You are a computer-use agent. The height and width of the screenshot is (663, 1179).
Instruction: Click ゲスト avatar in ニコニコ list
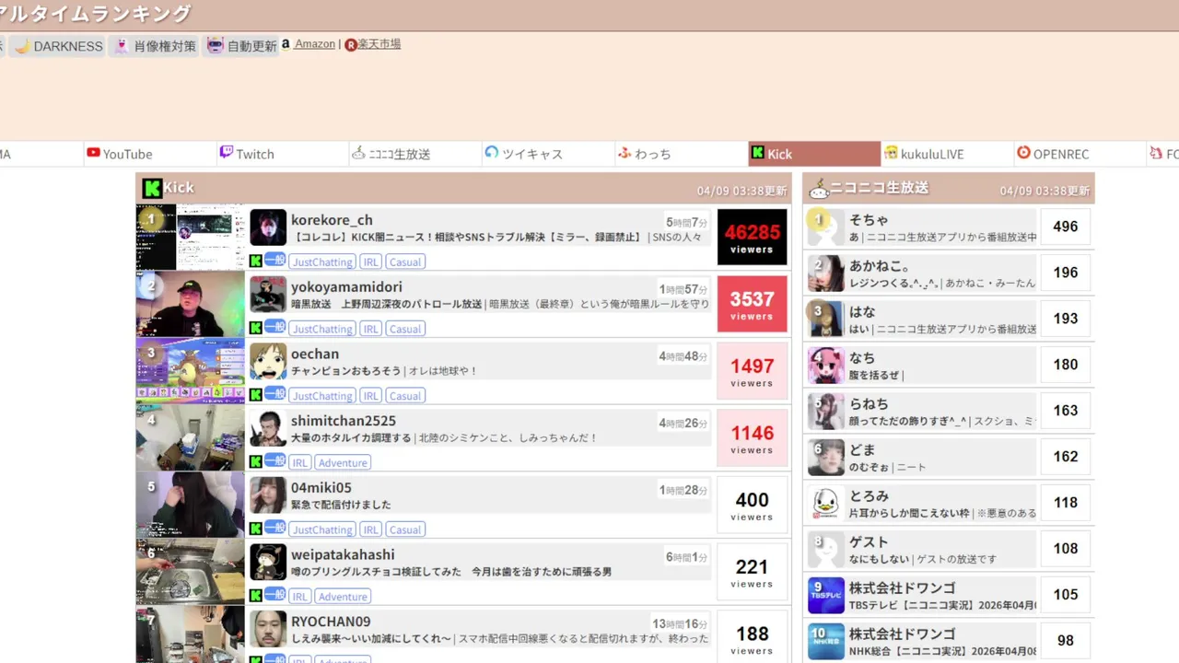826,550
